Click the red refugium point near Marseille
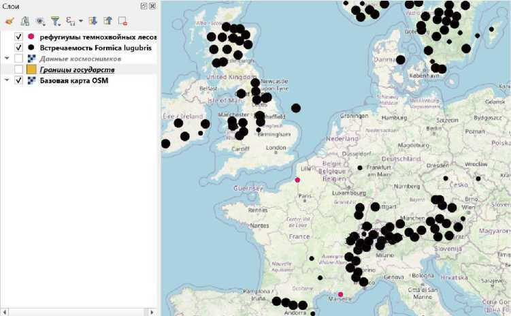Image resolution: width=511 pixels, height=316 pixels. pos(341,295)
